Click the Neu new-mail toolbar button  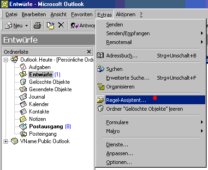(x=14, y=25)
